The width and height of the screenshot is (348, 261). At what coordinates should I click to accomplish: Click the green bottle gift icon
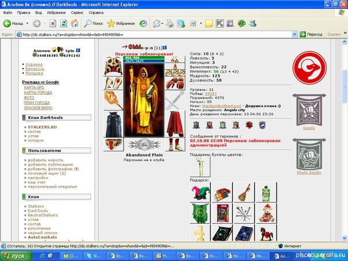point(266,193)
